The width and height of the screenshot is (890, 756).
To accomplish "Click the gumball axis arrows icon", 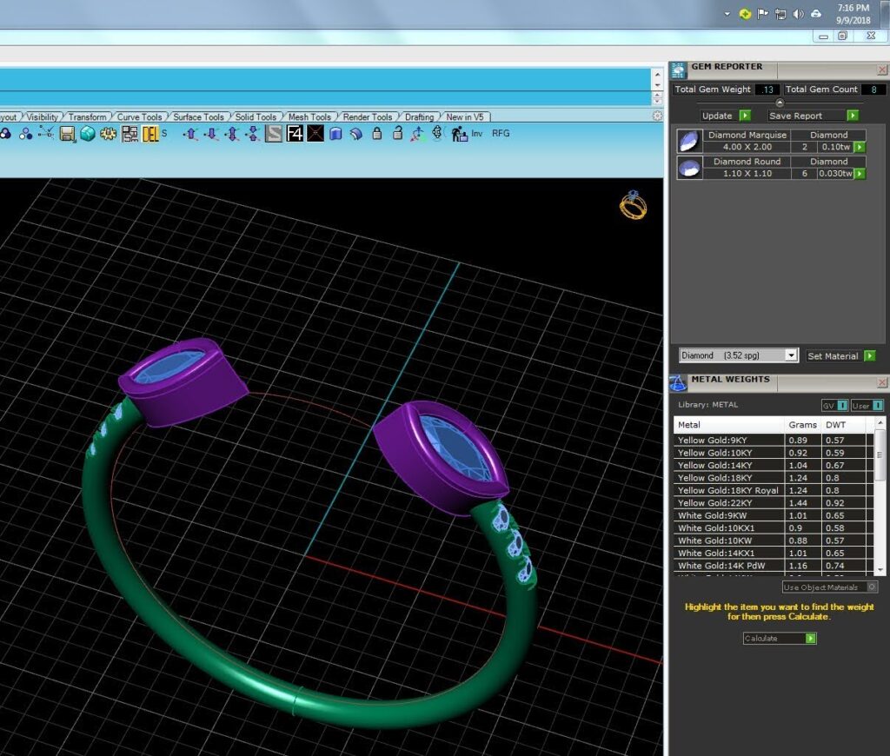I will tap(418, 134).
